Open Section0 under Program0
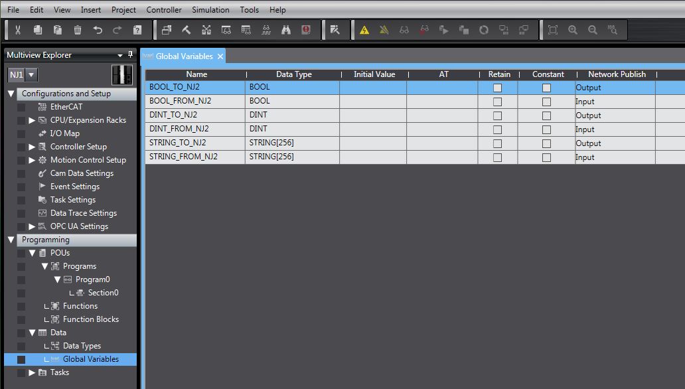The height and width of the screenshot is (389, 685). [103, 293]
